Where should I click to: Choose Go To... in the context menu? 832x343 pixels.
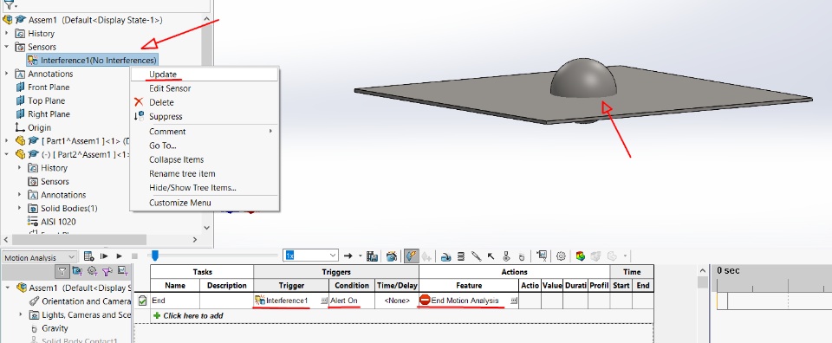tap(205, 146)
